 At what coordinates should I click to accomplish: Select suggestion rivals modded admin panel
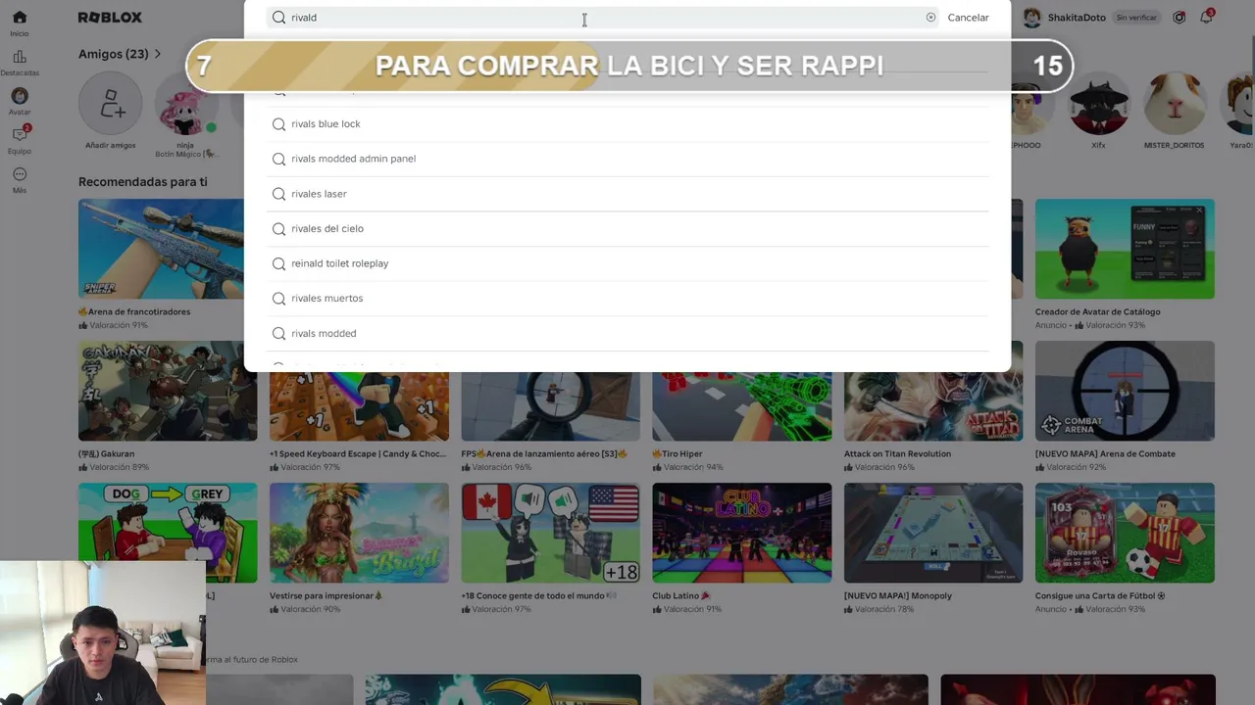(627, 159)
